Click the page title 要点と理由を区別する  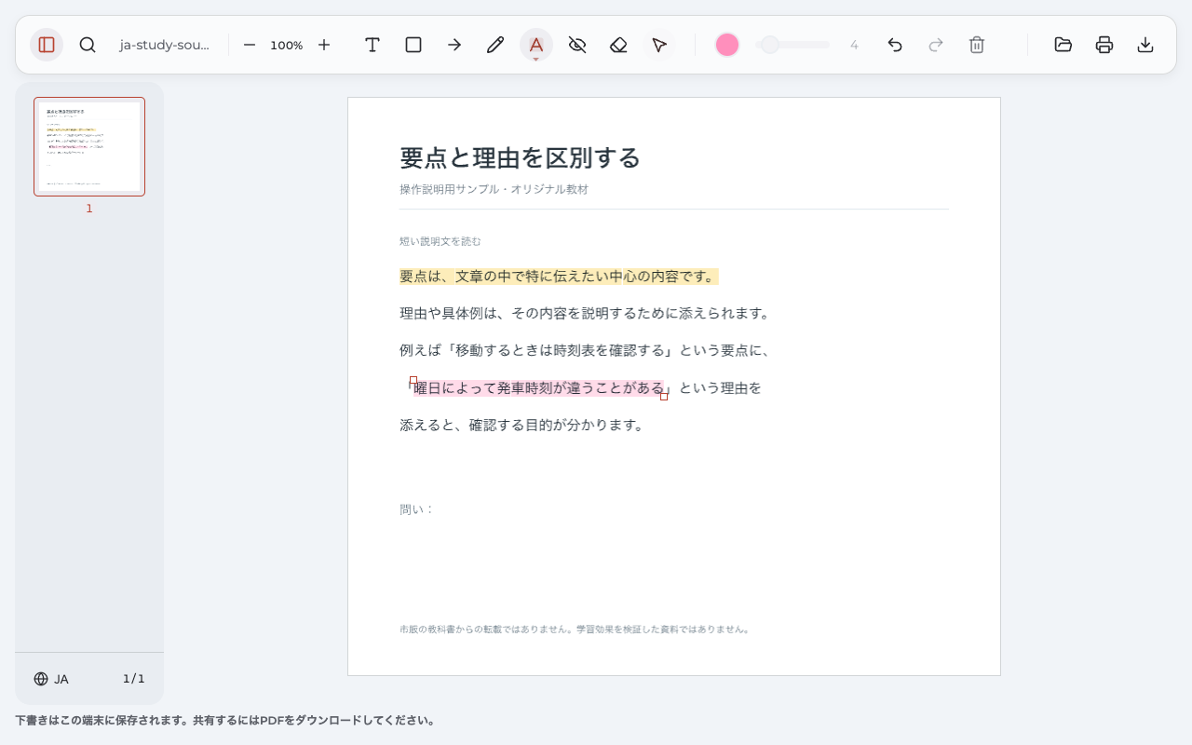[521, 157]
